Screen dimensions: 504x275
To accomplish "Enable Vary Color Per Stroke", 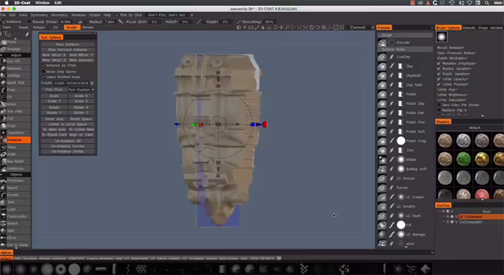I will 439,105.
